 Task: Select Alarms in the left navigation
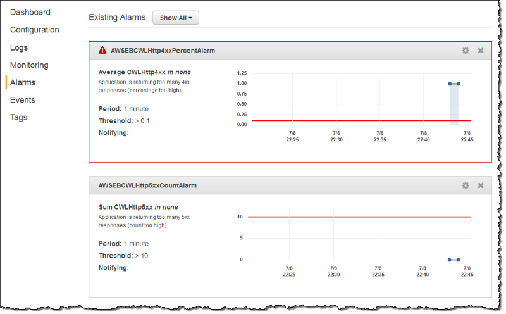(23, 82)
